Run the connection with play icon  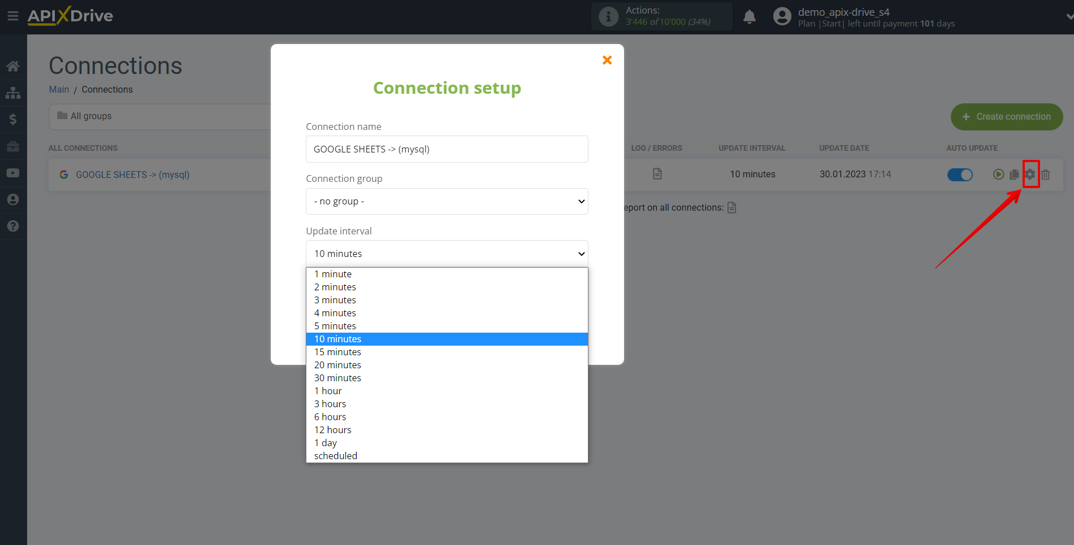pyautogui.click(x=999, y=175)
